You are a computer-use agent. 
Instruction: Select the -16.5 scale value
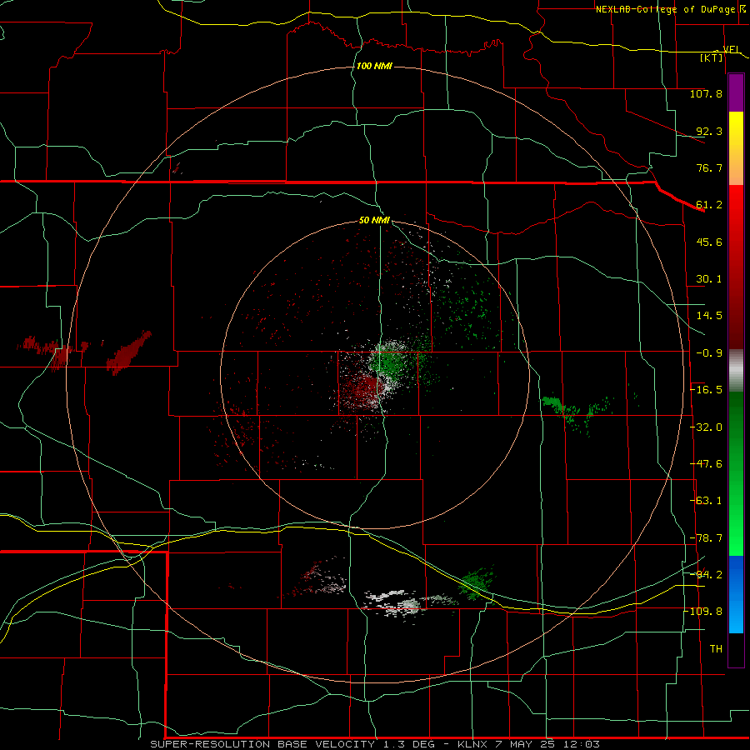coord(706,390)
